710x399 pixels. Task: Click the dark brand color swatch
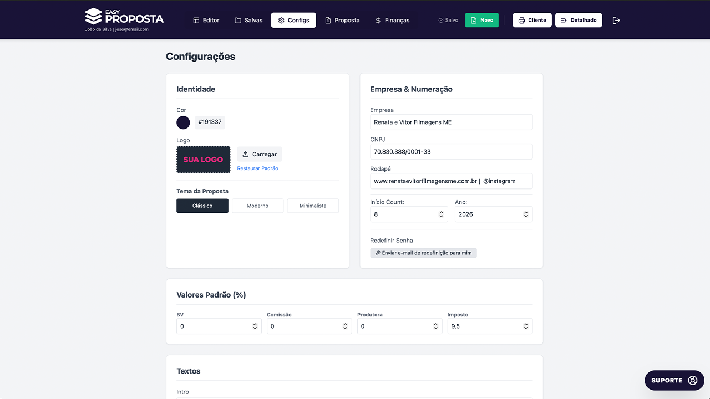tap(183, 122)
